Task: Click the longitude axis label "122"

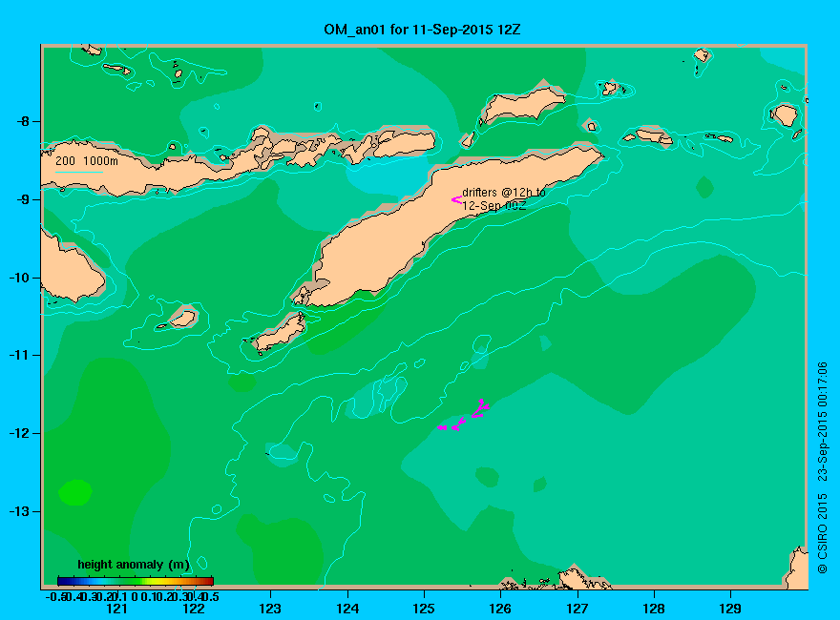Action: (194, 609)
